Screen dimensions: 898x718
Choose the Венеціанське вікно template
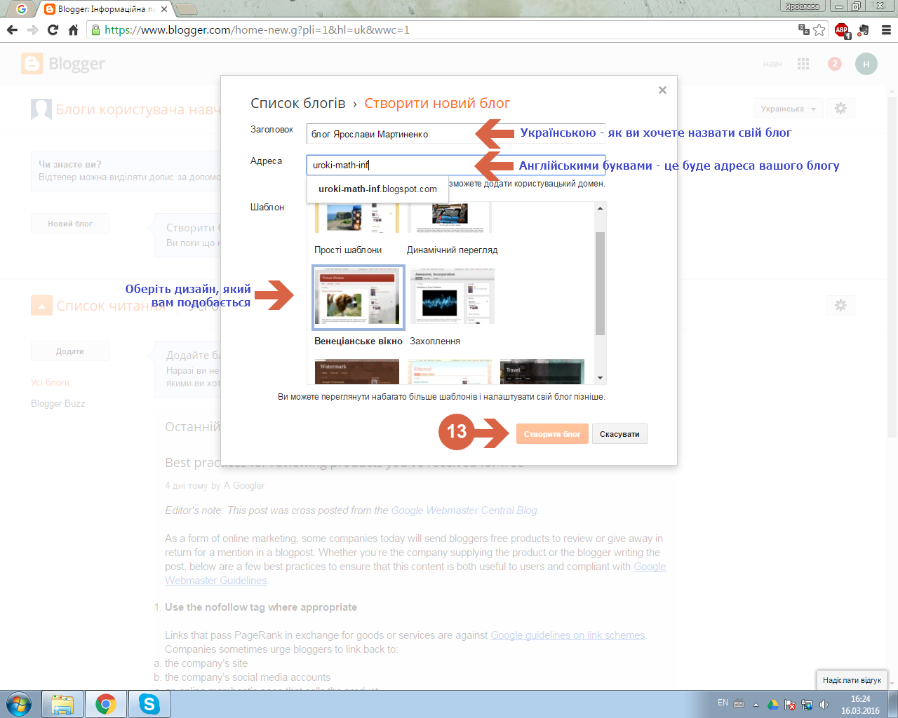pyautogui.click(x=358, y=297)
